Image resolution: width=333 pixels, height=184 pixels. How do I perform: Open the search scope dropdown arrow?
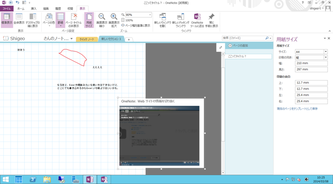[270, 38]
